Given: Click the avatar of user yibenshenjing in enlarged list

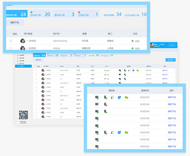Looking at the screenshot, I should coord(23,41).
